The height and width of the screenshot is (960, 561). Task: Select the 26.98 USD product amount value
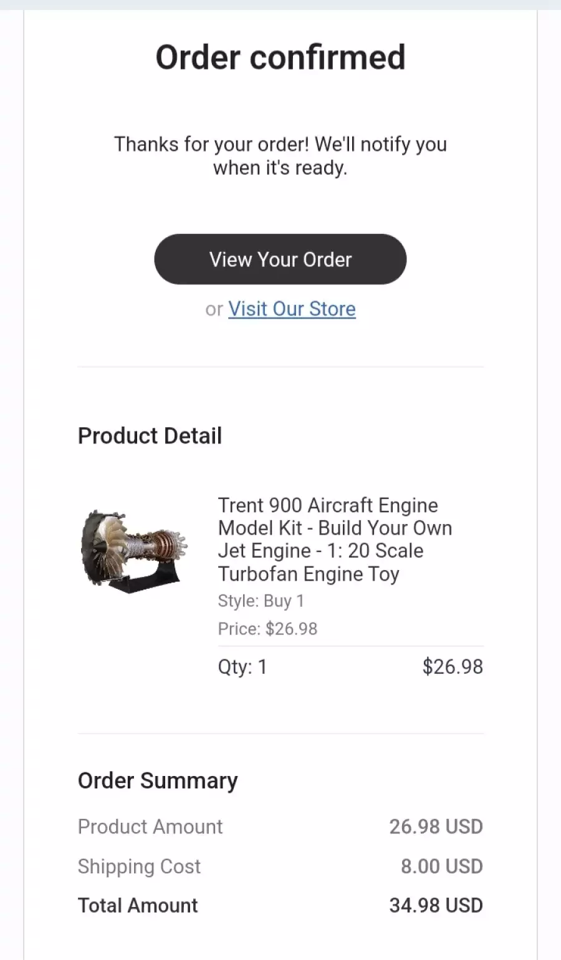point(436,827)
